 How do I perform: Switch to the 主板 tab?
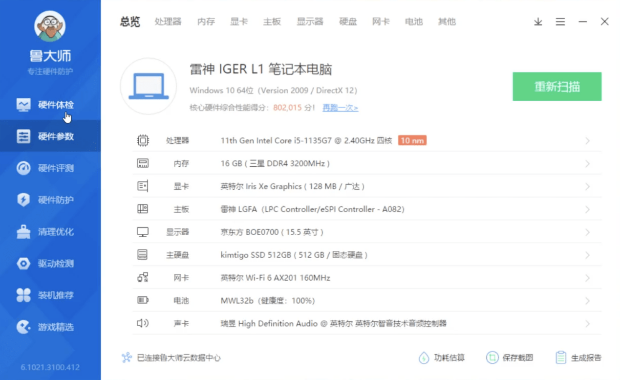pyautogui.click(x=272, y=22)
